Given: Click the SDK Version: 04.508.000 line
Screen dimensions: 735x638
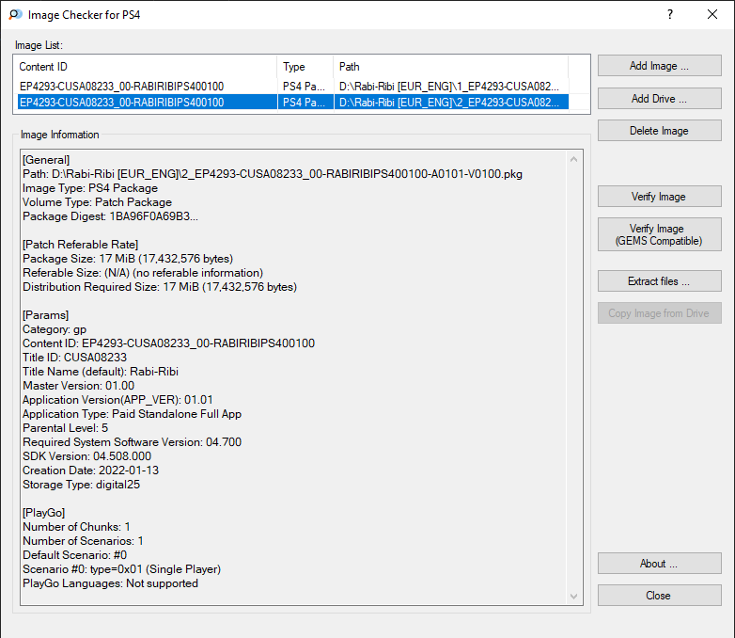Looking at the screenshot, I should point(86,456).
